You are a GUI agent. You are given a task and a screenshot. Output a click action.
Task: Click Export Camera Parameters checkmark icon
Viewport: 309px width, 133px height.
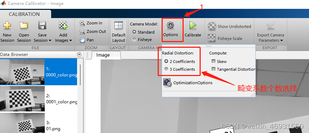point(270,25)
